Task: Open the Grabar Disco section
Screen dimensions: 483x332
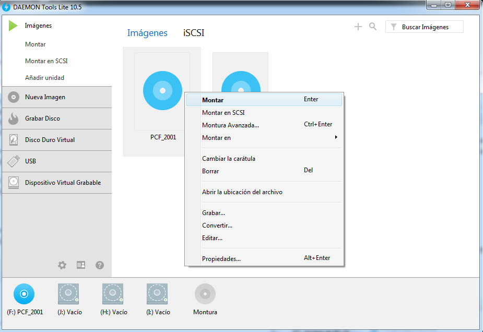Action: pyautogui.click(x=57, y=118)
